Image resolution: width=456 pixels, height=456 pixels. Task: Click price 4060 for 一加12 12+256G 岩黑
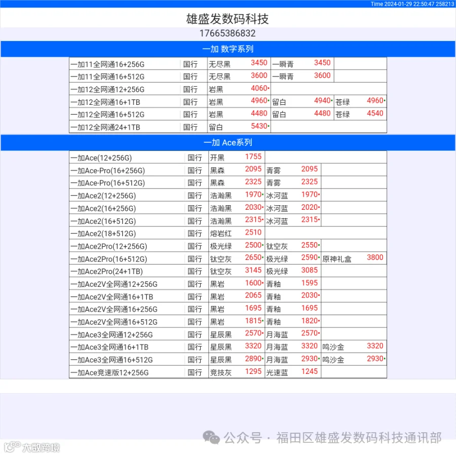259,88
